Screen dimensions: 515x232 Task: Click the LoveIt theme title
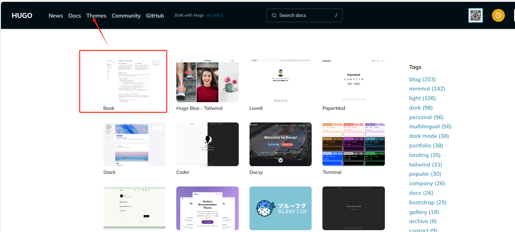point(256,108)
